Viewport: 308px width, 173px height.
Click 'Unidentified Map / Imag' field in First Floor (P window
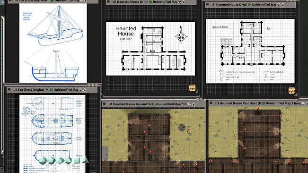283,103
